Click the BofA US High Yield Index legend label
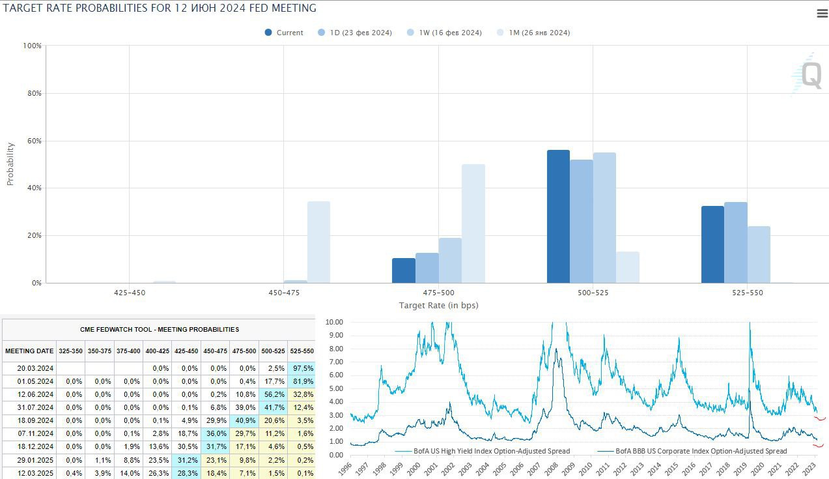 tap(492, 451)
